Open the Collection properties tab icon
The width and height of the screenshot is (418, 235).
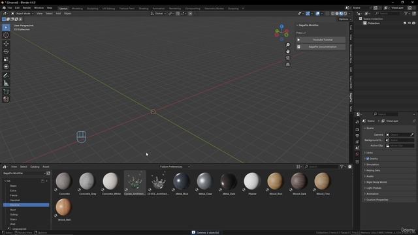[x=357, y=162]
